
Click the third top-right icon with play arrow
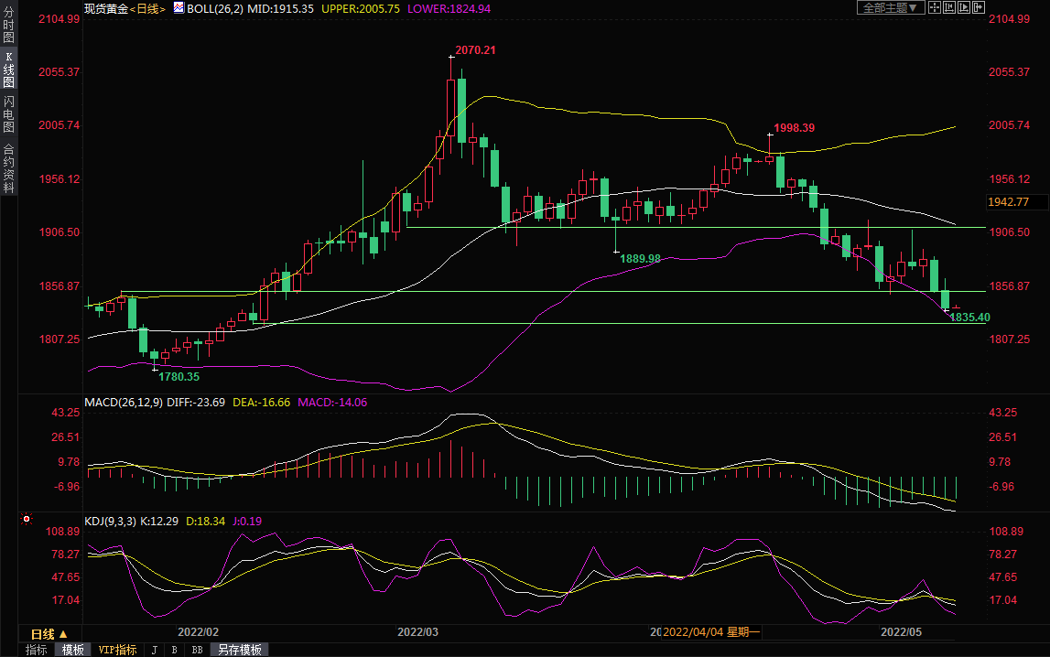click(x=963, y=7)
